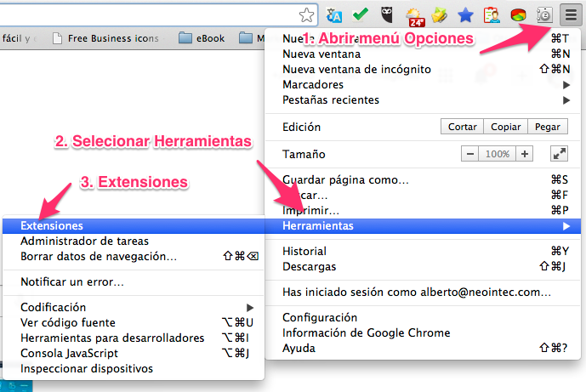586x392 pixels.
Task: Click the red and green pie chart extension
Action: [x=518, y=15]
